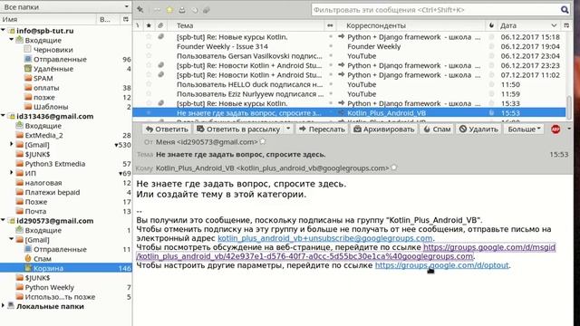Screen dimensions: 580x326
Task: Star the Gersan Vasilkovski subscription message
Action: click(x=149, y=56)
